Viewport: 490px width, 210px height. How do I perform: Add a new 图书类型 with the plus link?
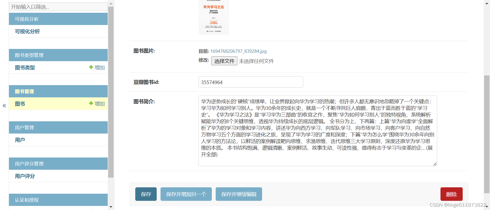click(97, 68)
